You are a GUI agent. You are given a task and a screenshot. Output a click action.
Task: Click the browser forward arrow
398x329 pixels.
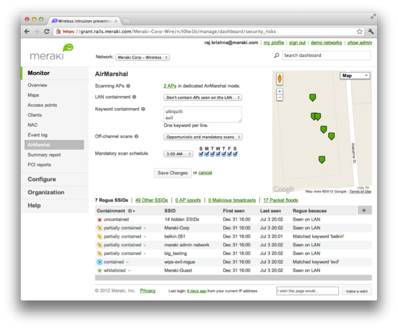coord(37,32)
